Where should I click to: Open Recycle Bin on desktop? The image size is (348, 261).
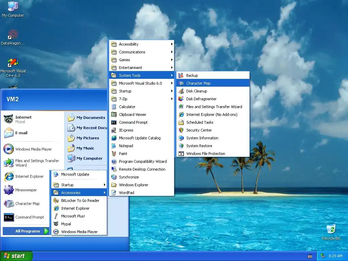331,232
